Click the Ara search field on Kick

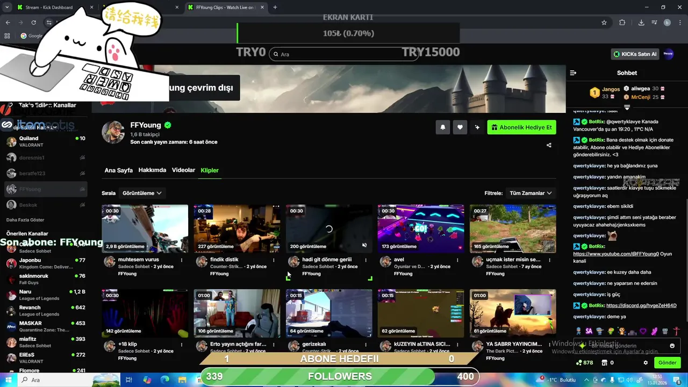pyautogui.click(x=344, y=54)
